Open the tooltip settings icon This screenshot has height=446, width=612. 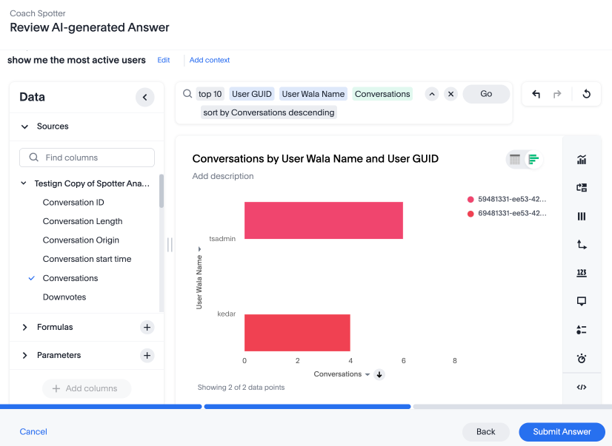pos(582,301)
